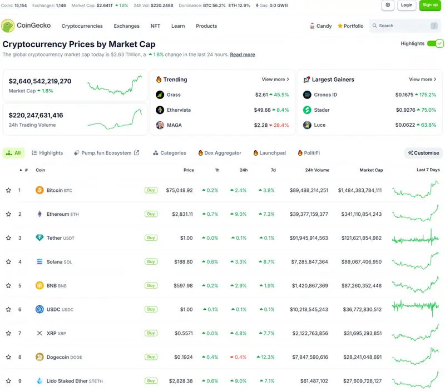Click the Gas pump icon in top bar
Screen dimensions: 445x391
coord(257,6)
